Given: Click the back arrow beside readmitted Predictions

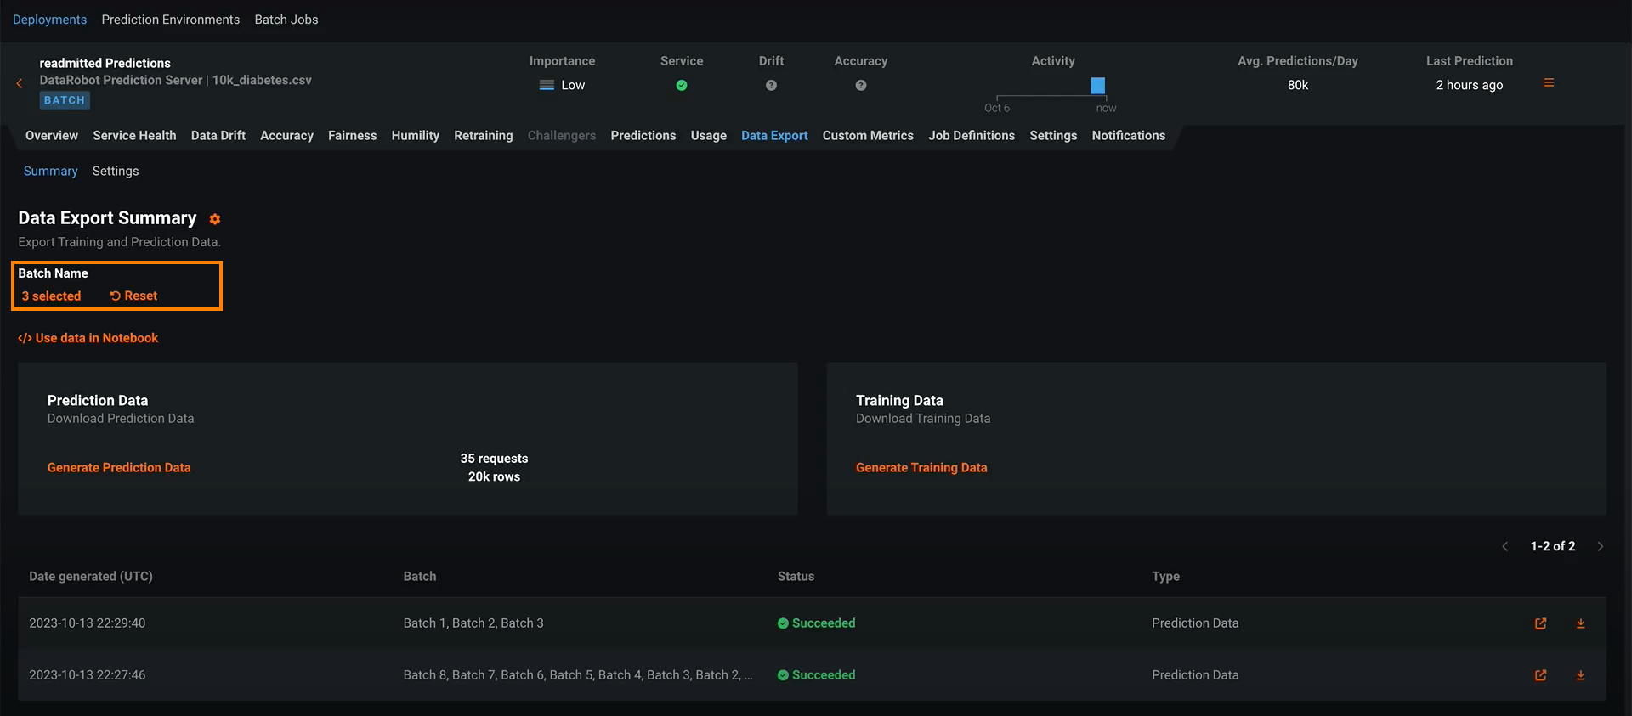Looking at the screenshot, I should 20,83.
